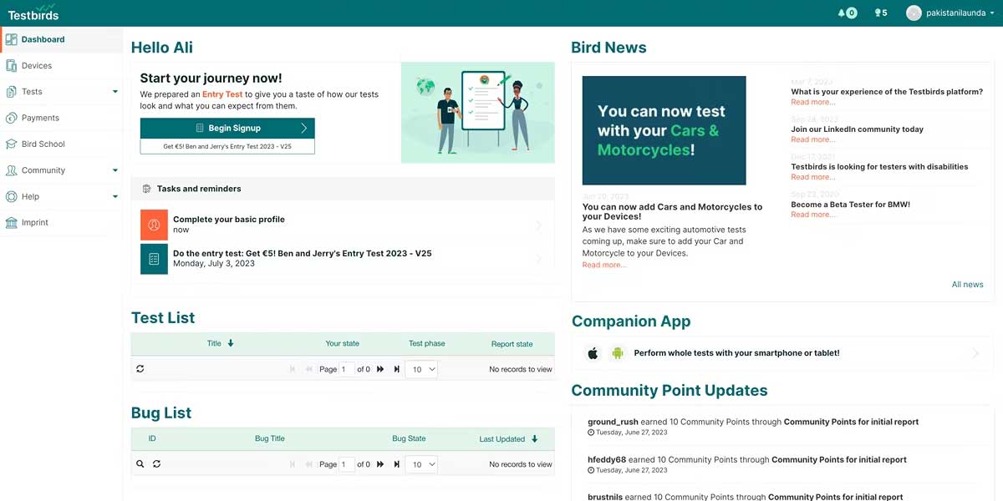Viewport: 1003px width, 501px height.
Task: Open the All news link
Action: pyautogui.click(x=967, y=284)
